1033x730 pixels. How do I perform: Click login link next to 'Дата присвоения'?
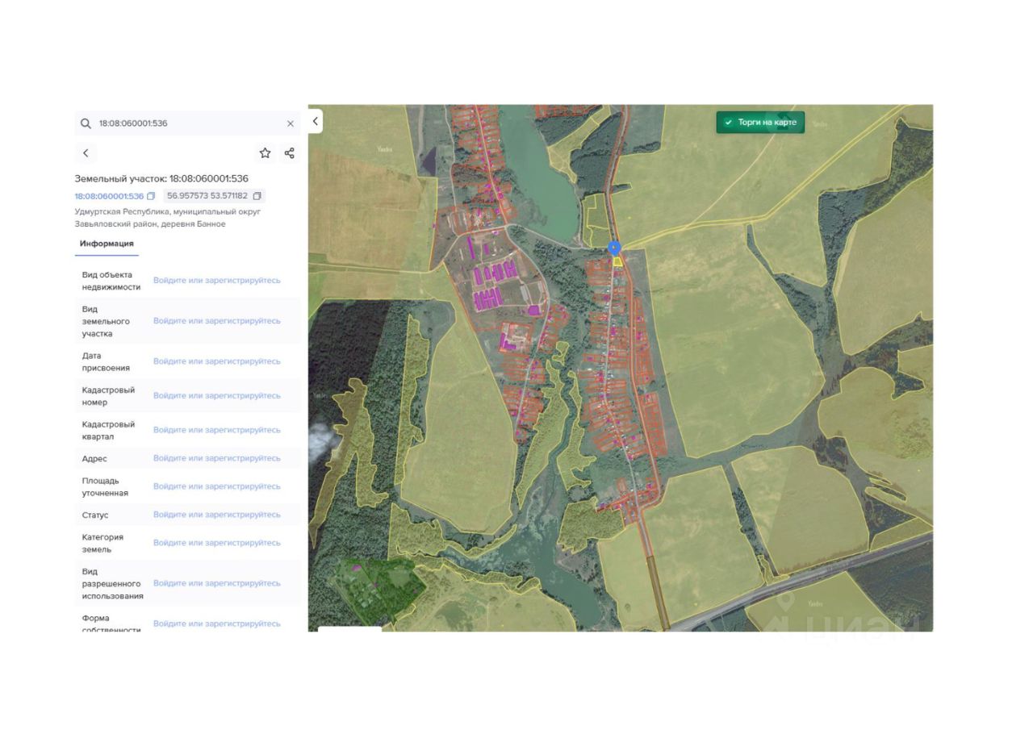217,361
